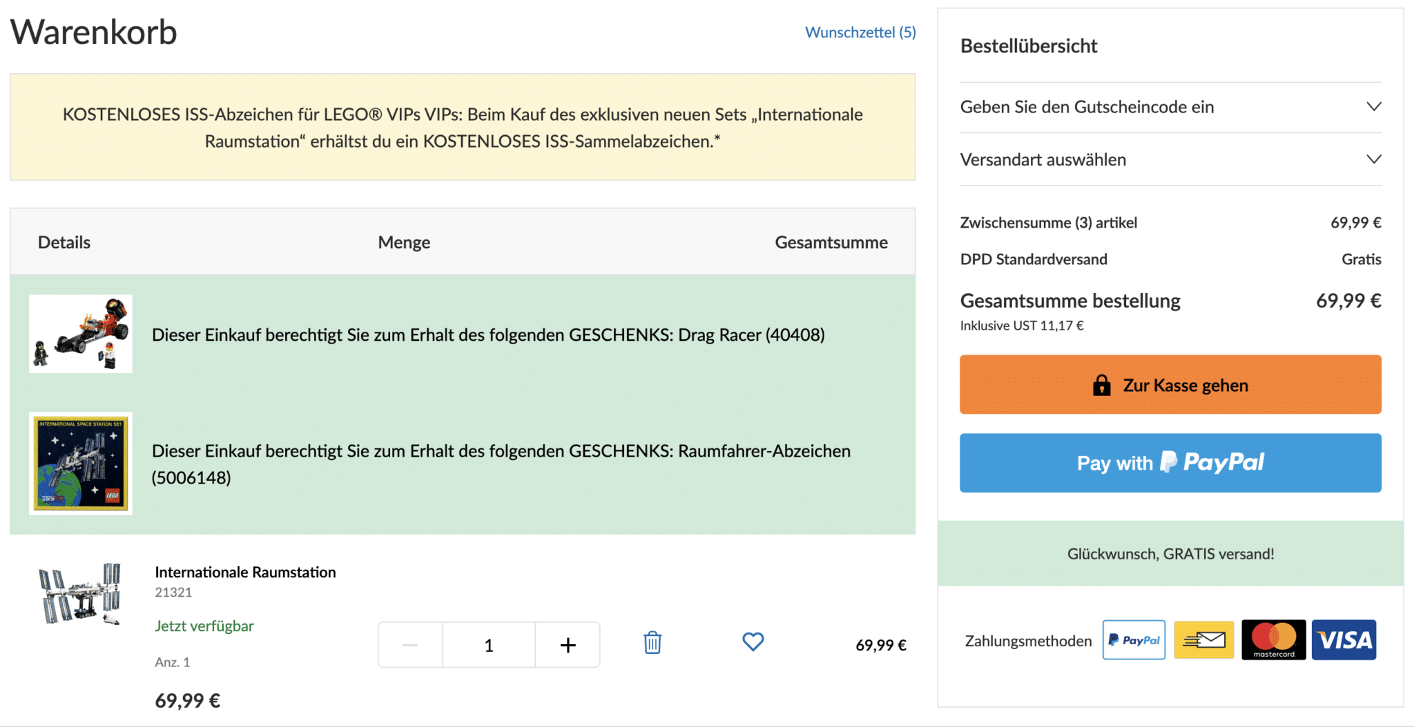
Task: Click the Zahlungsmethoden label
Action: point(1028,641)
